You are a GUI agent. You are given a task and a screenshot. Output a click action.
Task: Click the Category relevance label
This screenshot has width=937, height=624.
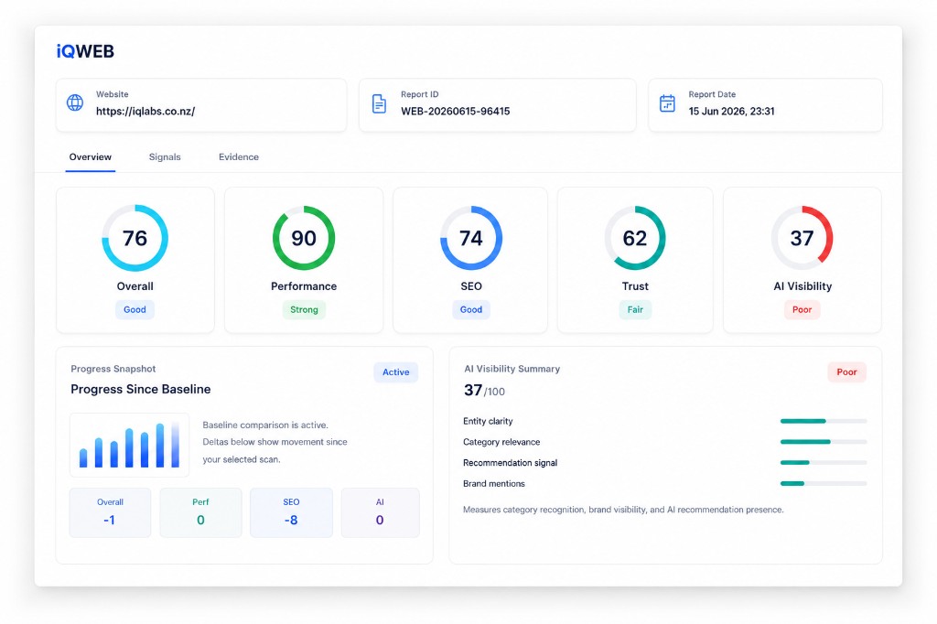point(501,442)
